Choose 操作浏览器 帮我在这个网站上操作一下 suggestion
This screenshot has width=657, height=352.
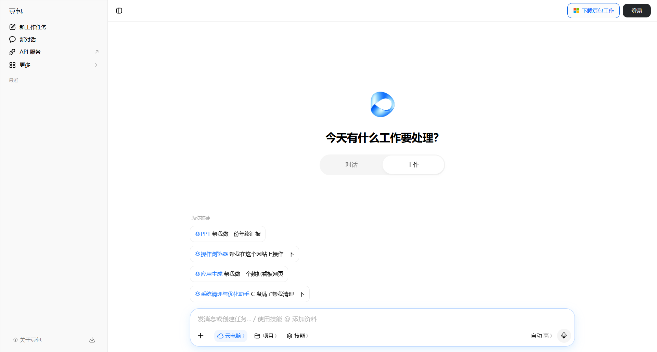pos(244,254)
